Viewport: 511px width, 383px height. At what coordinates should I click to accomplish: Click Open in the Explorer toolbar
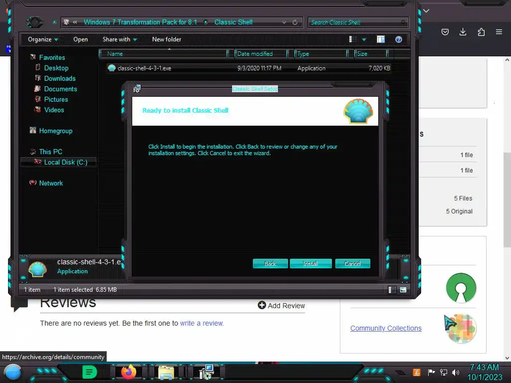point(80,39)
